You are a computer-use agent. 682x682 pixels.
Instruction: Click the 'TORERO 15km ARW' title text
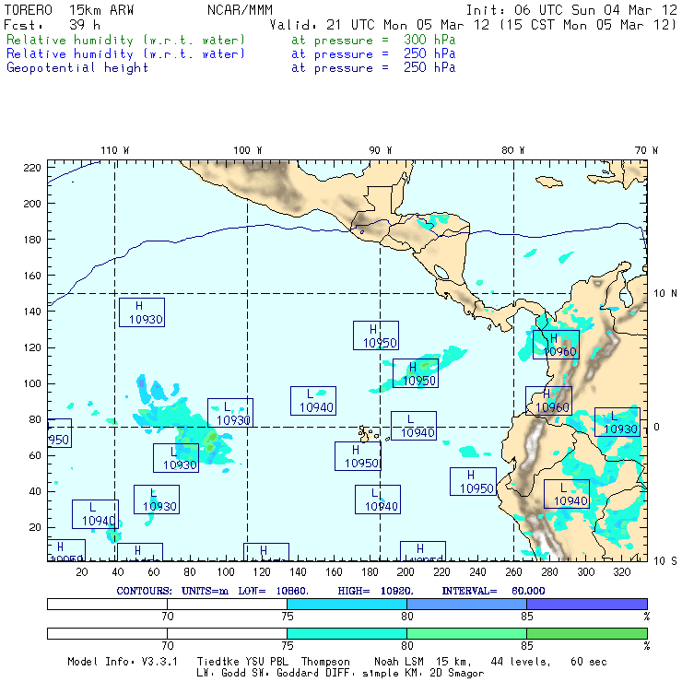[x=69, y=10]
